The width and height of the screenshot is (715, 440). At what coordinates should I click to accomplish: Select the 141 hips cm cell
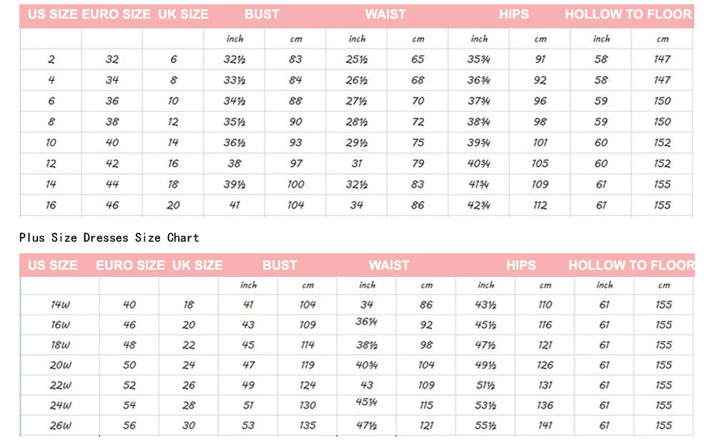[x=545, y=426]
